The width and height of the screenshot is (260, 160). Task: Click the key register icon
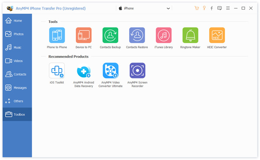[204, 8]
